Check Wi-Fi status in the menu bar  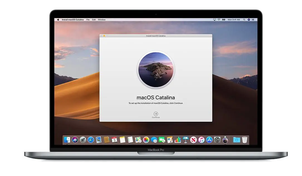pyautogui.click(x=219, y=19)
